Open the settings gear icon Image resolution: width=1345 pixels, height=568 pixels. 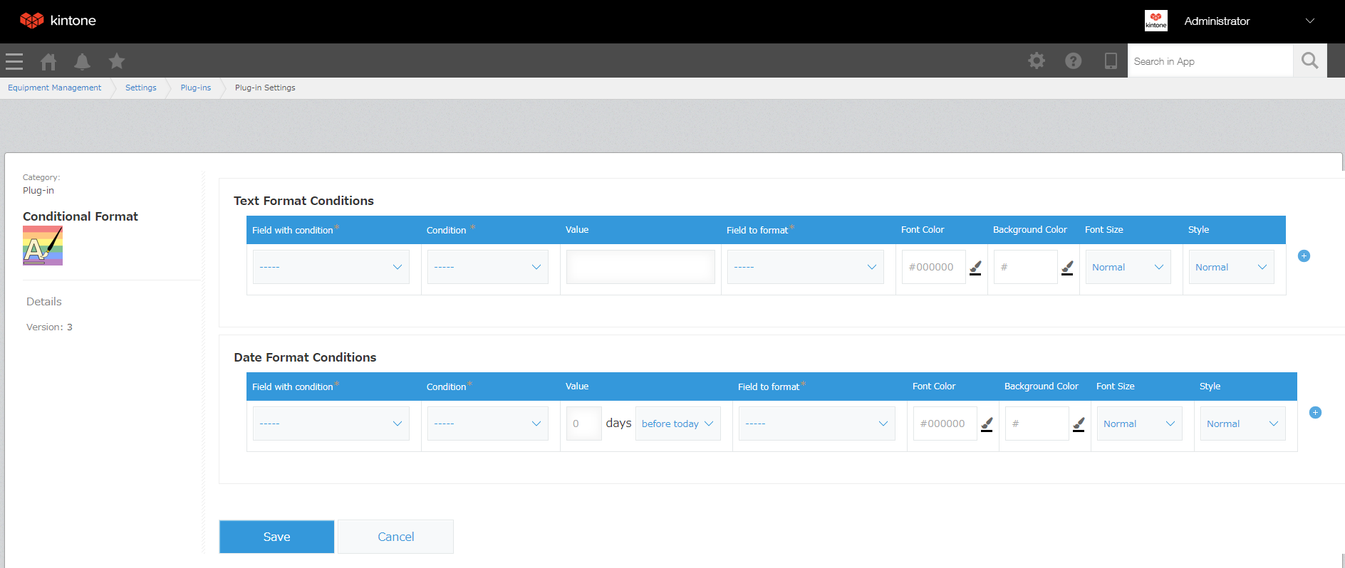(1037, 61)
